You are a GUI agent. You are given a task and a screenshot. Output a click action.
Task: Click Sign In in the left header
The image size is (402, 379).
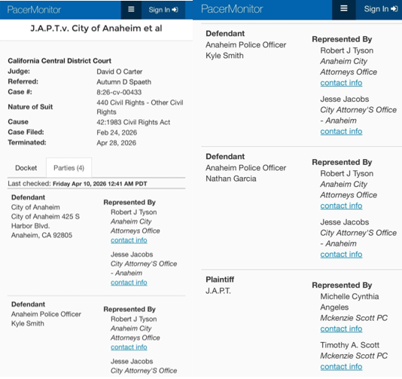coord(163,10)
